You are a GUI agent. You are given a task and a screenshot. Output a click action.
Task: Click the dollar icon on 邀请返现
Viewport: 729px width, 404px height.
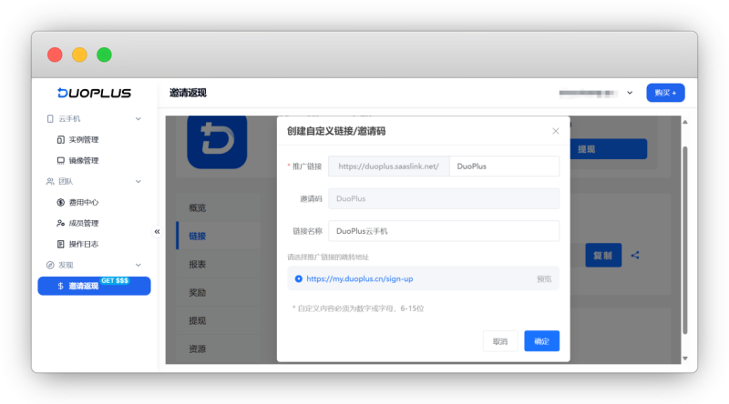point(60,286)
